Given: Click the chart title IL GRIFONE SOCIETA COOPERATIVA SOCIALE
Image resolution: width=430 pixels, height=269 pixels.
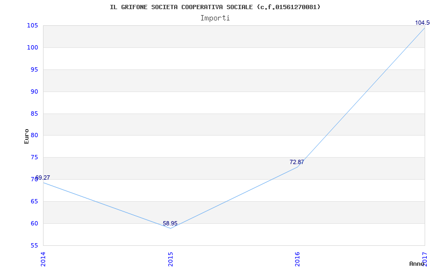Looking at the screenshot, I should (x=215, y=7).
